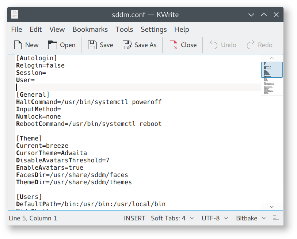Click the scroll down arrow button
The height and width of the screenshot is (239, 297).
tap(272, 207)
